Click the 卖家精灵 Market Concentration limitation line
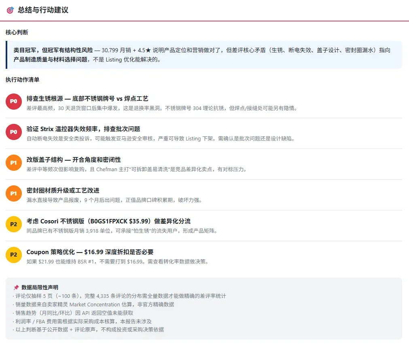Viewport: 409px width, 344px height. point(93,304)
